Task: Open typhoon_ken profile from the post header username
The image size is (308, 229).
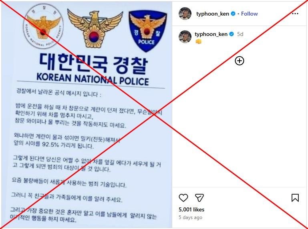Action: click(213, 14)
